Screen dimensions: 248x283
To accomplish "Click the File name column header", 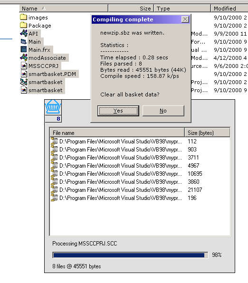I will (117, 133).
